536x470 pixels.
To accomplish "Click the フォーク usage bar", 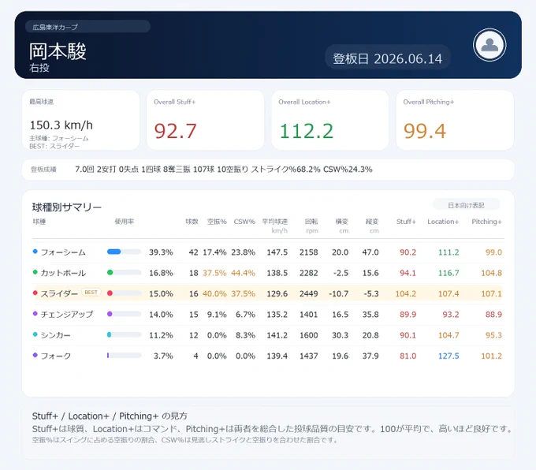I will [x=124, y=356].
